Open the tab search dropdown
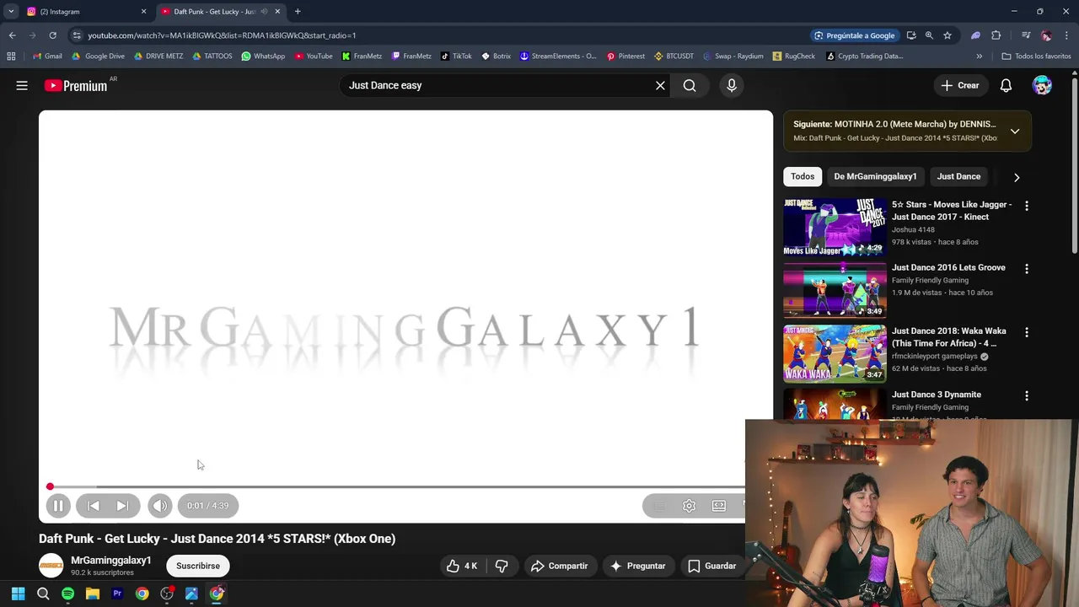This screenshot has height=607, width=1079. pos(11,12)
